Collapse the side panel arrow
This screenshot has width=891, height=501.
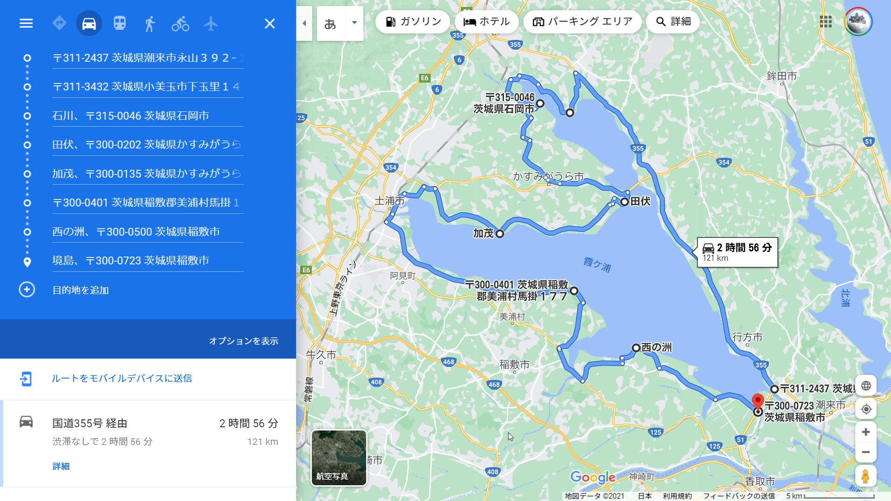click(x=304, y=23)
